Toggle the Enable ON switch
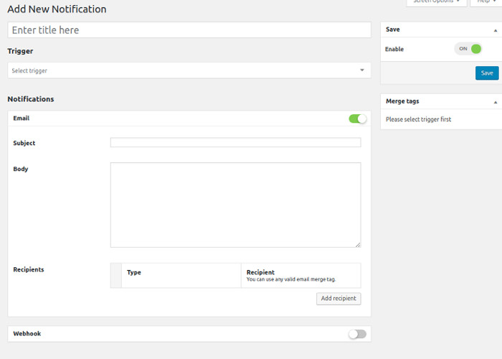This screenshot has height=359, width=502. tap(468, 49)
